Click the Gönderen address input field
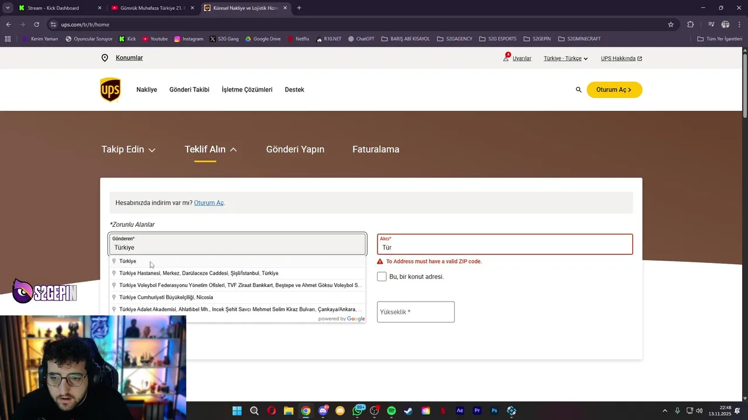This screenshot has height=420, width=748. (x=237, y=244)
